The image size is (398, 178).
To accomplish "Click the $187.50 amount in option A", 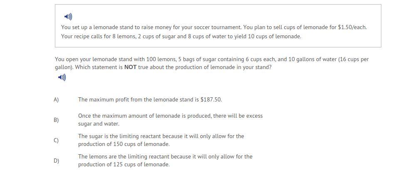I will (211, 99).
